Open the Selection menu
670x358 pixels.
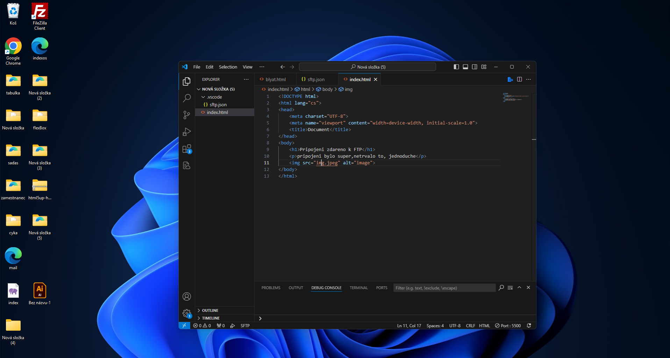click(228, 67)
